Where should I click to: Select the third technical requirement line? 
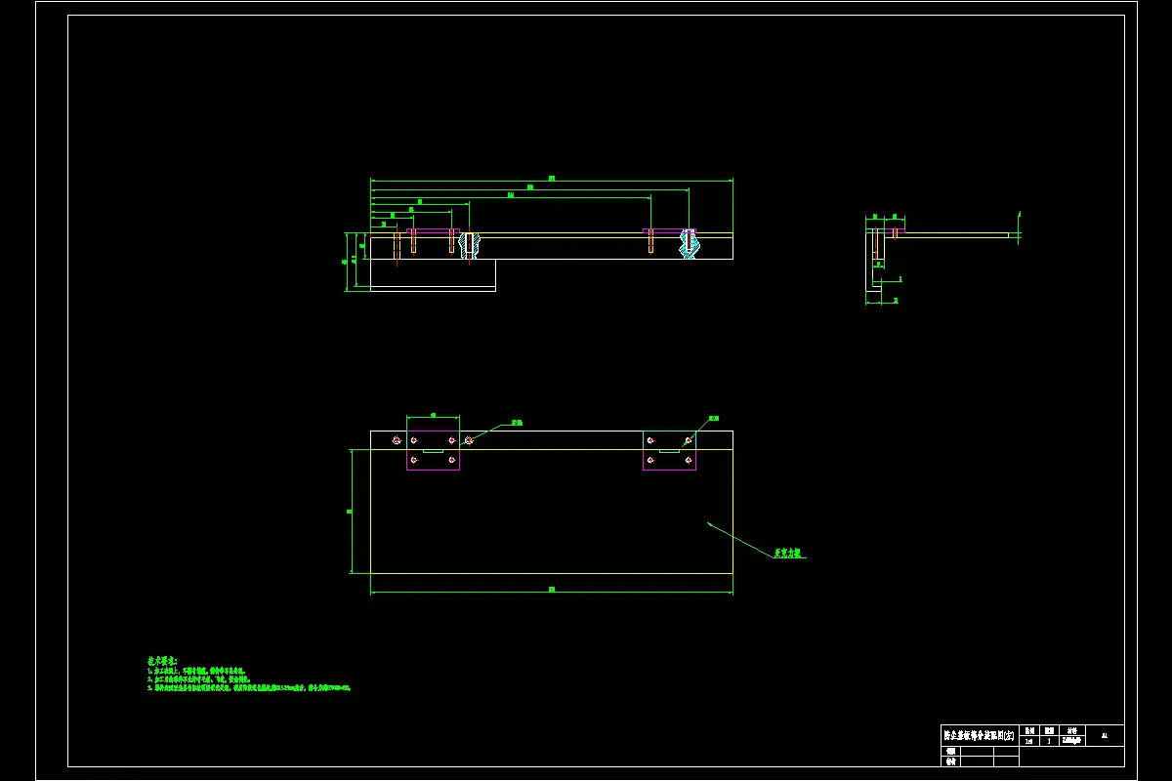click(x=249, y=688)
